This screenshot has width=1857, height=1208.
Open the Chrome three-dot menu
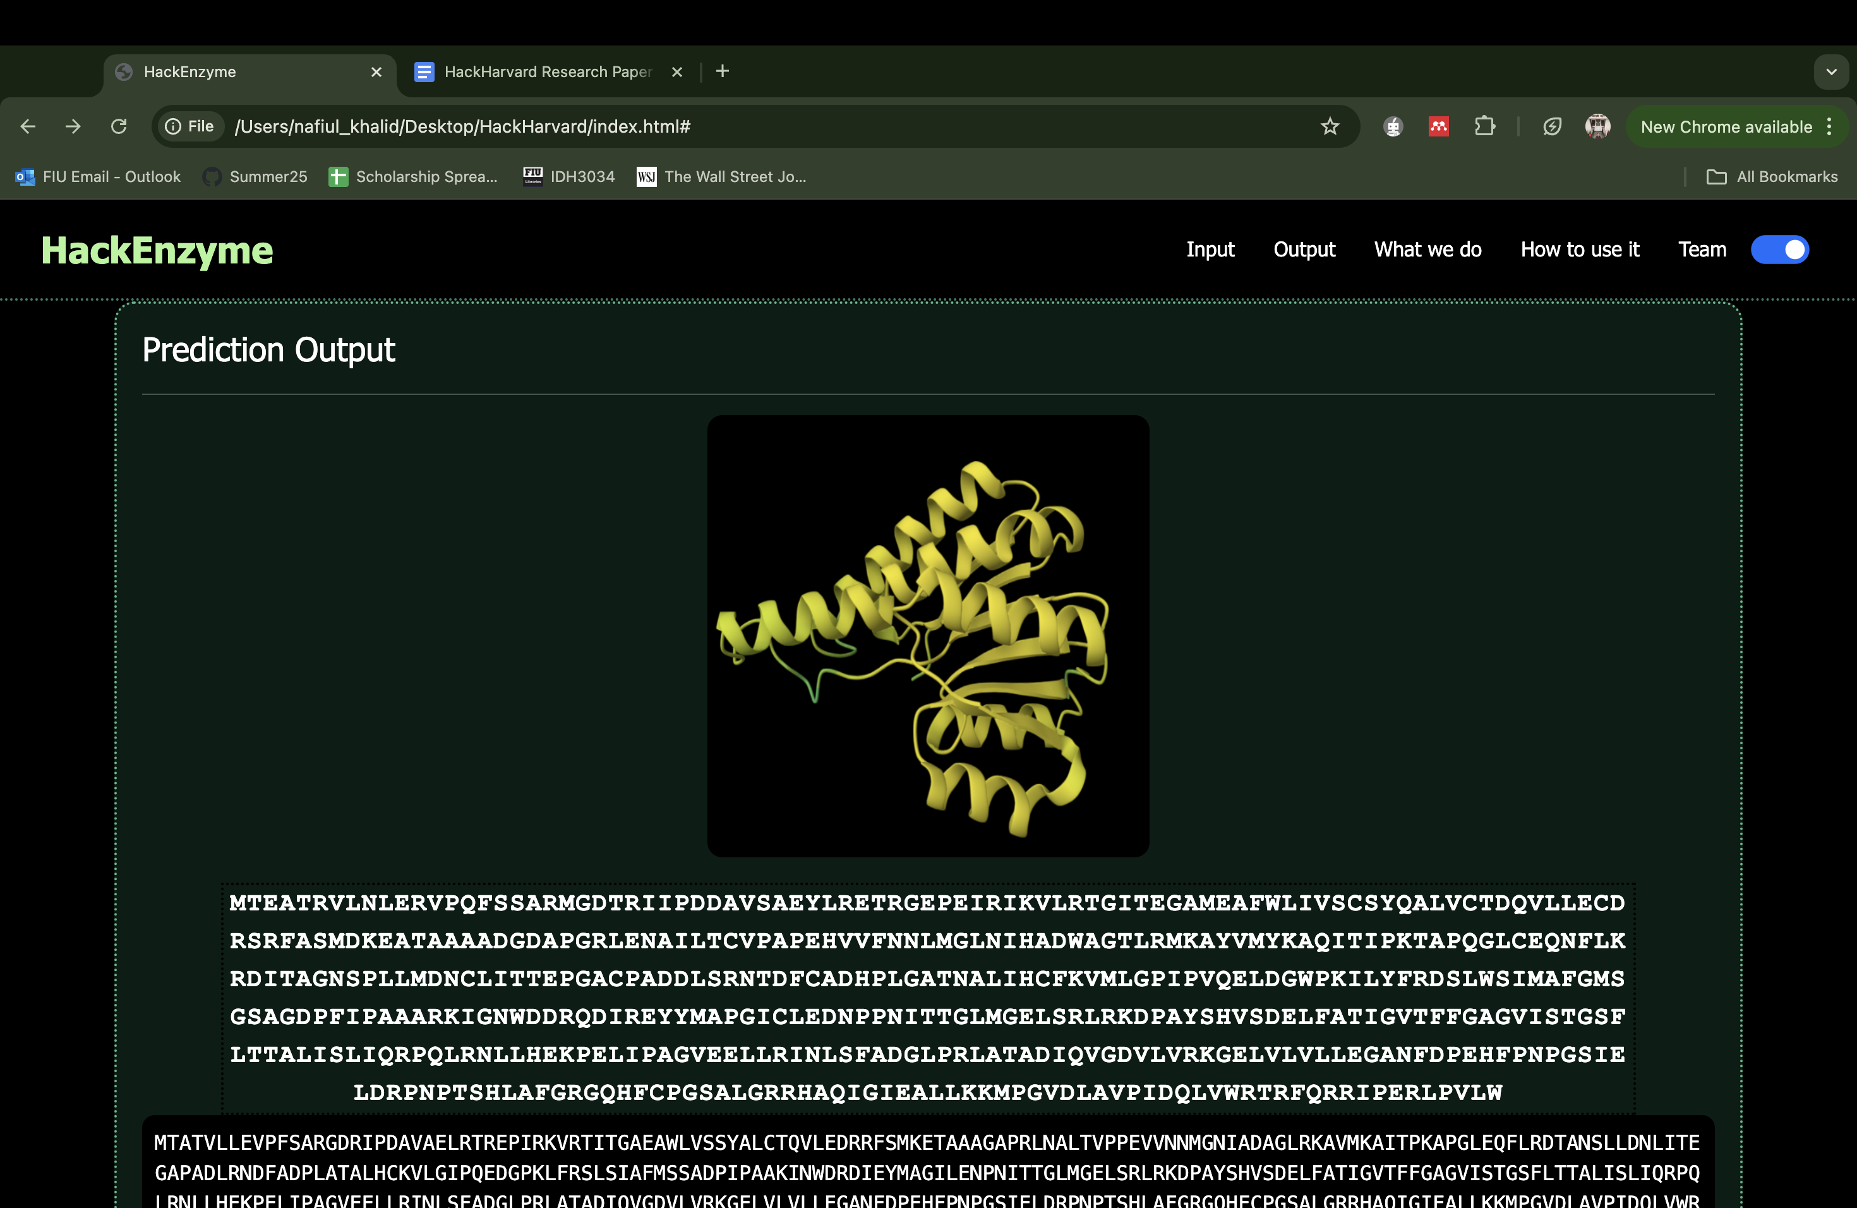tap(1829, 126)
